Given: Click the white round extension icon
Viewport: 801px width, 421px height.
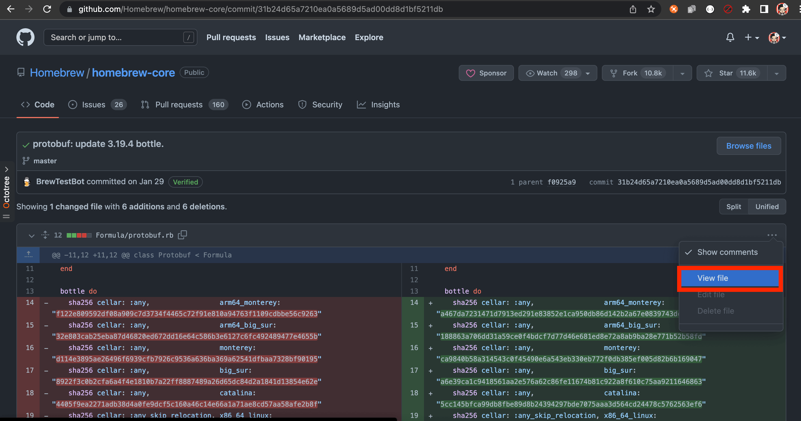Looking at the screenshot, I should click(x=710, y=9).
